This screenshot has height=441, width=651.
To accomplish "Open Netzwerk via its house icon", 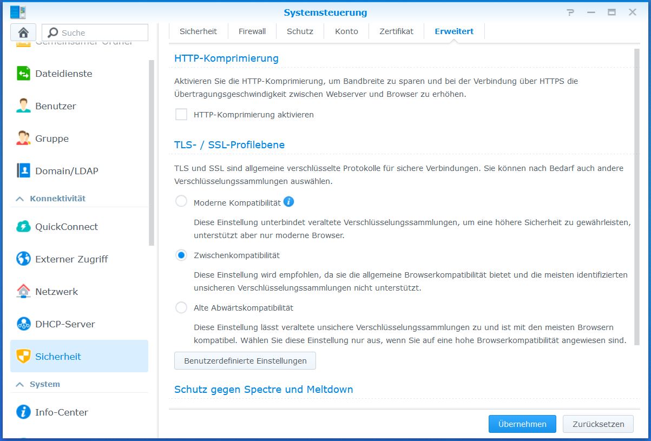I will pos(23,292).
